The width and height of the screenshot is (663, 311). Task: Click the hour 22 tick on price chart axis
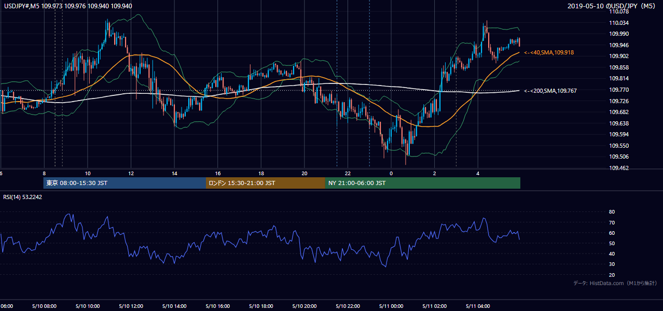pyautogui.click(x=348, y=173)
